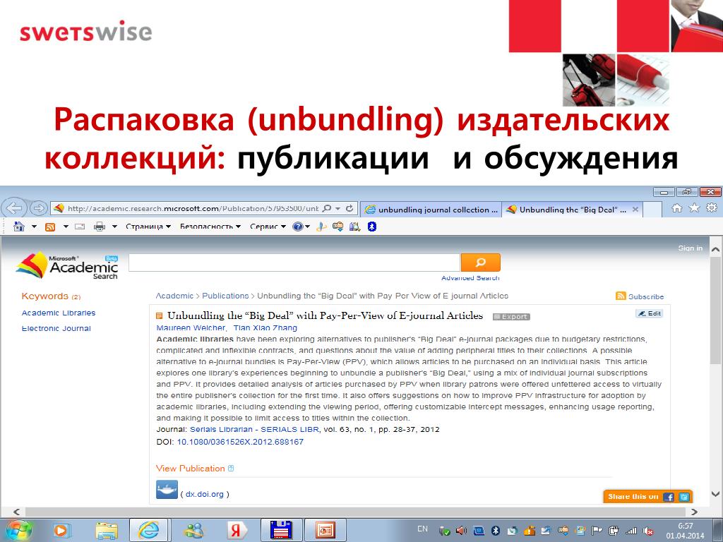Open DOI 10.1080/0361526X.2012.688167 link
This screenshot has width=723, height=542.
(240, 442)
